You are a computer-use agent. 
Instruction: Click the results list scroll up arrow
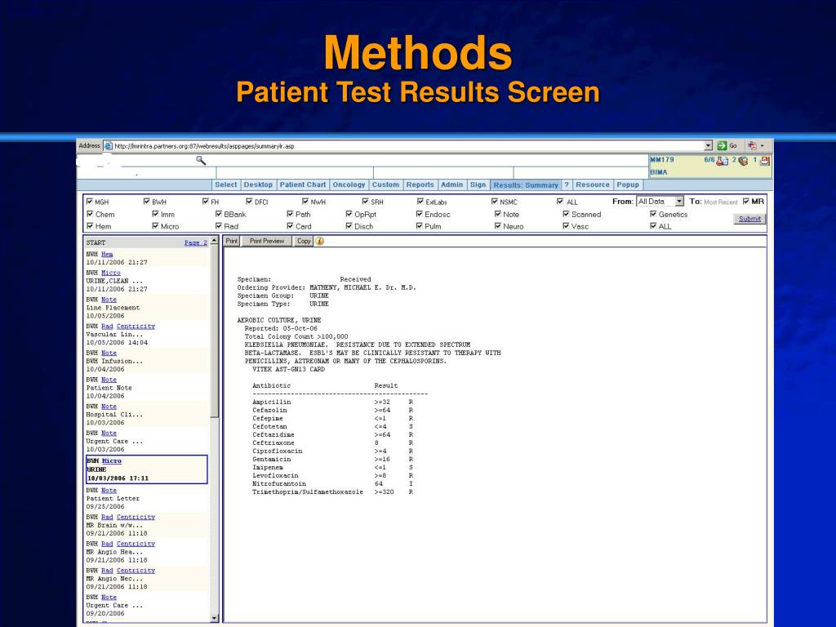[215, 241]
